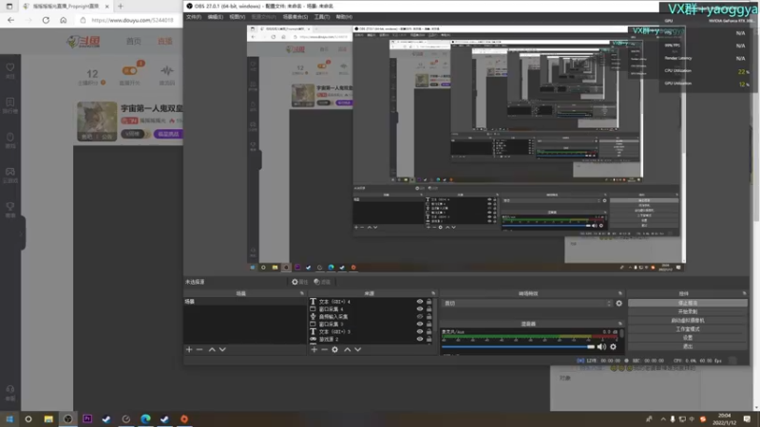Click 设置 settings button in OBS controls
Viewport: 760px width, 427px height.
pyautogui.click(x=688, y=338)
